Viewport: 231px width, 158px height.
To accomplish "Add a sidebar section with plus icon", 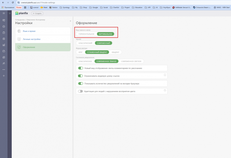I will click(x=4, y=76).
